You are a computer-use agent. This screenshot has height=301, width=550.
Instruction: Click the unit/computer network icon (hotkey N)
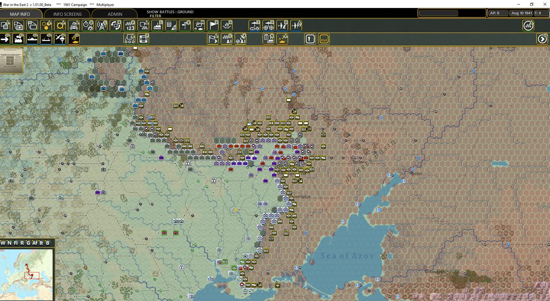[x=143, y=25]
